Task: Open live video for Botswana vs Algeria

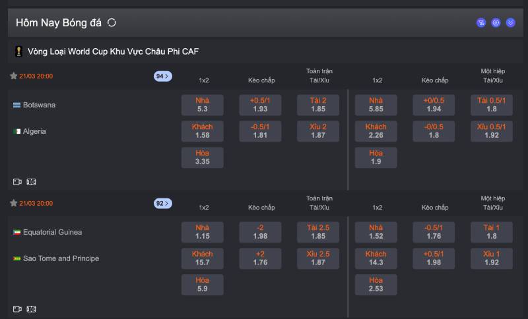Action: (18, 181)
